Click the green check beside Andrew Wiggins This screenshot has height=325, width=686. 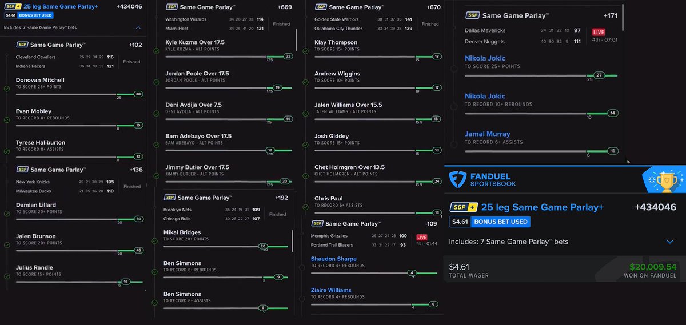[305, 82]
